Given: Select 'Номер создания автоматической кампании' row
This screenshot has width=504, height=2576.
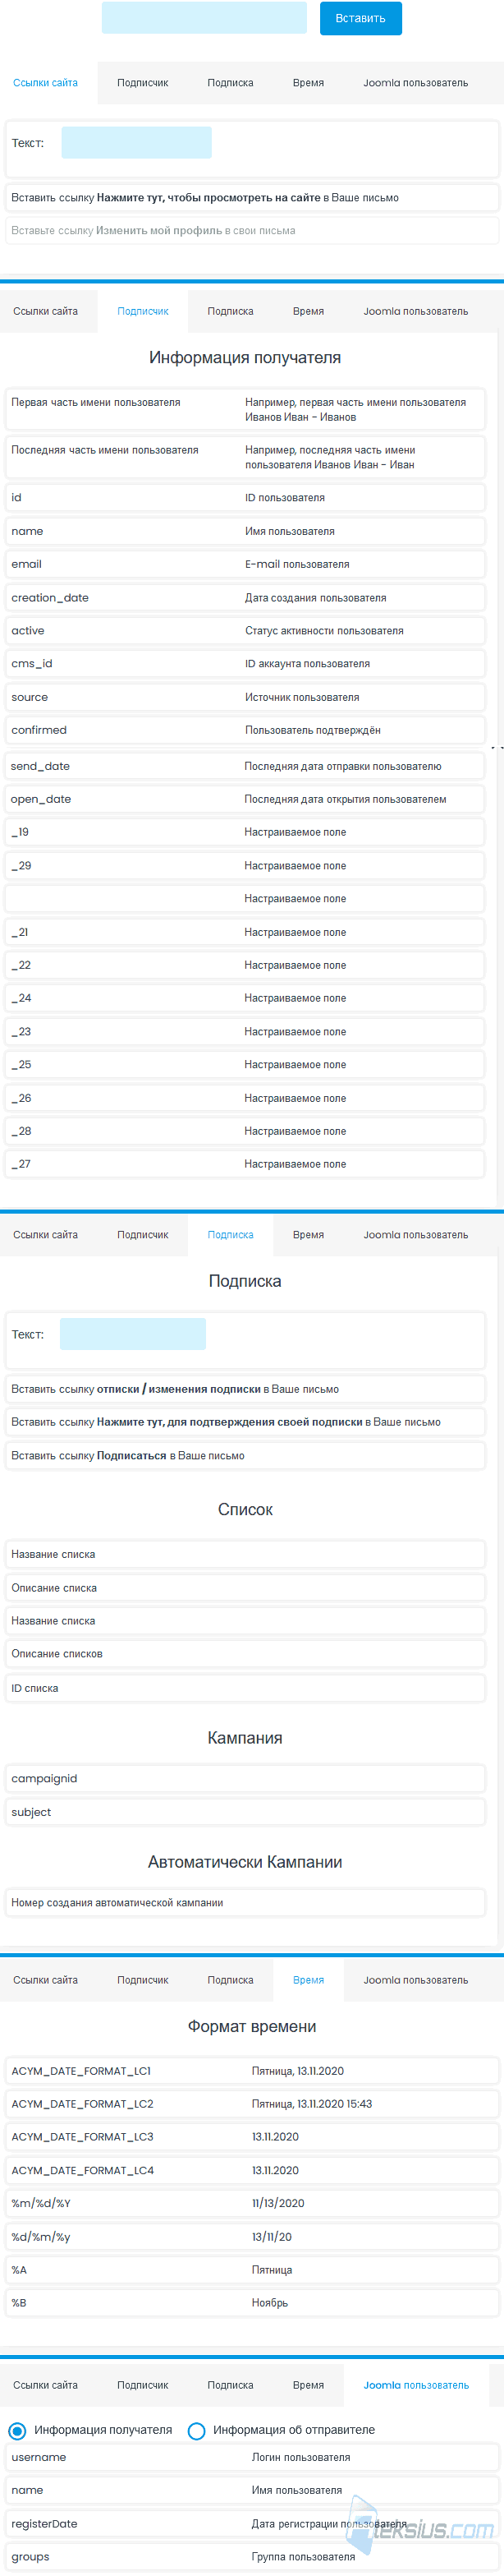Looking at the screenshot, I should pos(245,1903).
